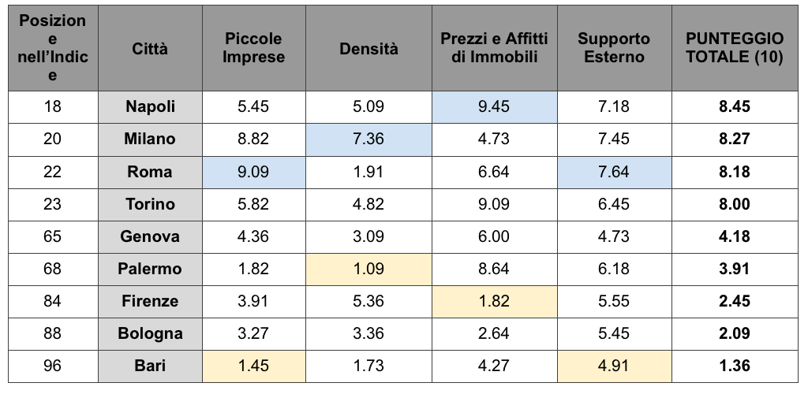Viewport: 808px width, 394px height.
Task: Select the Bologna row label
Action: pos(150,333)
